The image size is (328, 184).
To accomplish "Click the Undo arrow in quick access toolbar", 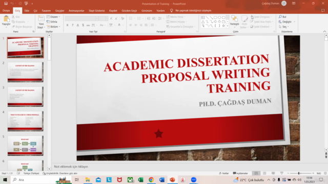I will 12,4.
